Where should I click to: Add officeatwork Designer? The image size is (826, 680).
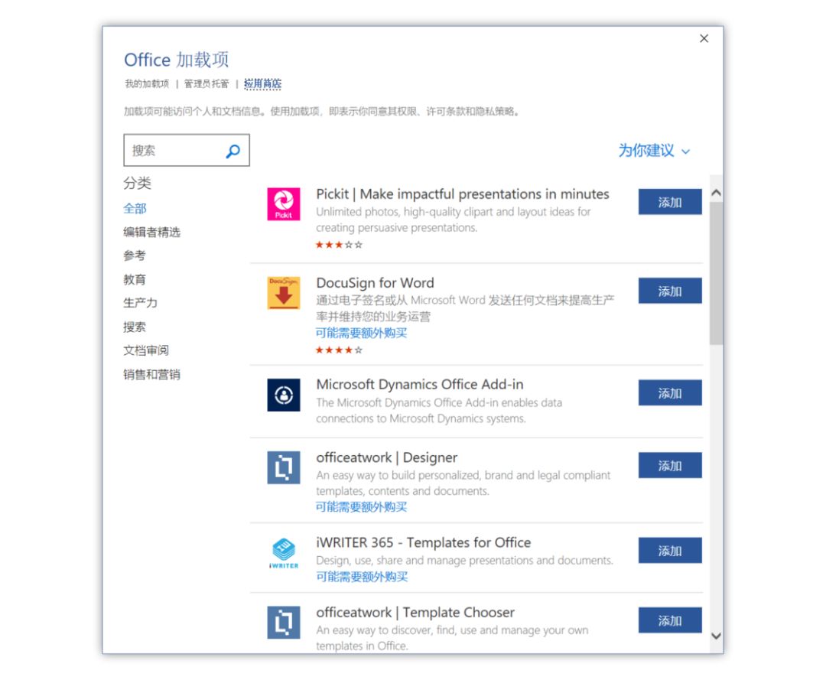[670, 465]
